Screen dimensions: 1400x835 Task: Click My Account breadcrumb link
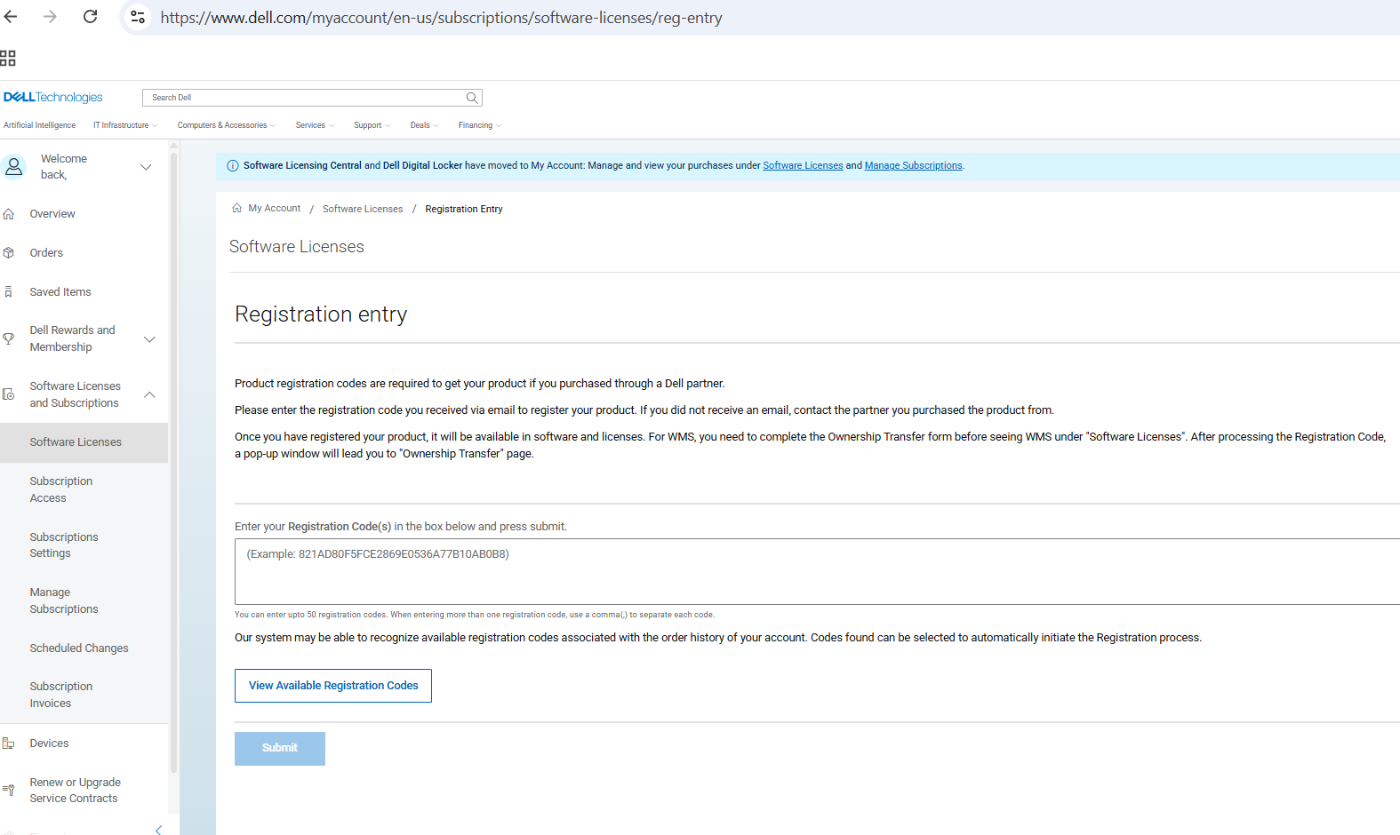274,209
